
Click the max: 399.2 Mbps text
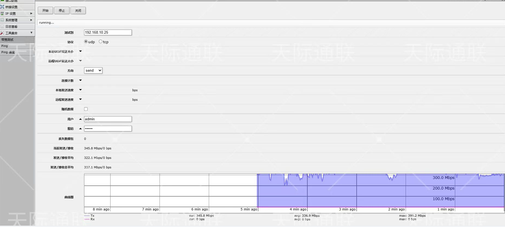tap(412, 216)
